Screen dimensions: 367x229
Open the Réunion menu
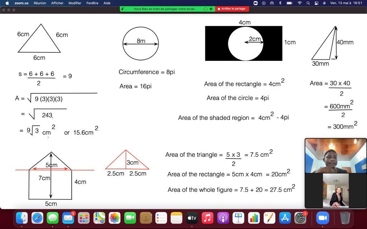40,3
